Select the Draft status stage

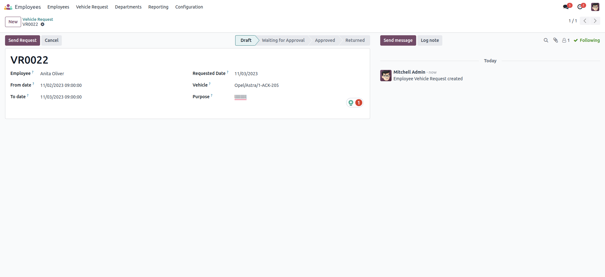[246, 40]
